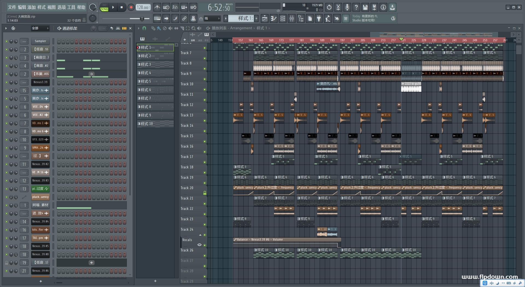525x287 pixels.
Task: Click the record button in transport bar
Action: [x=131, y=7]
